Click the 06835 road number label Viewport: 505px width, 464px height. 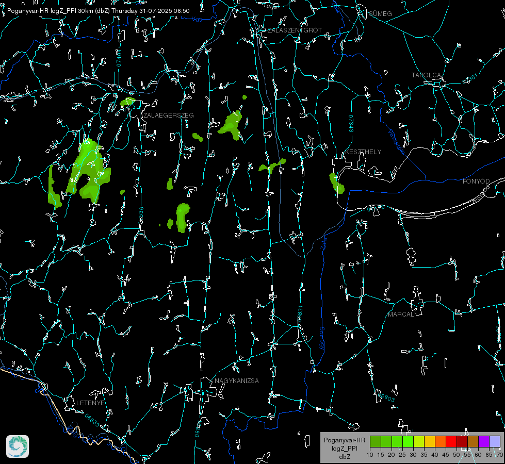click(92, 420)
